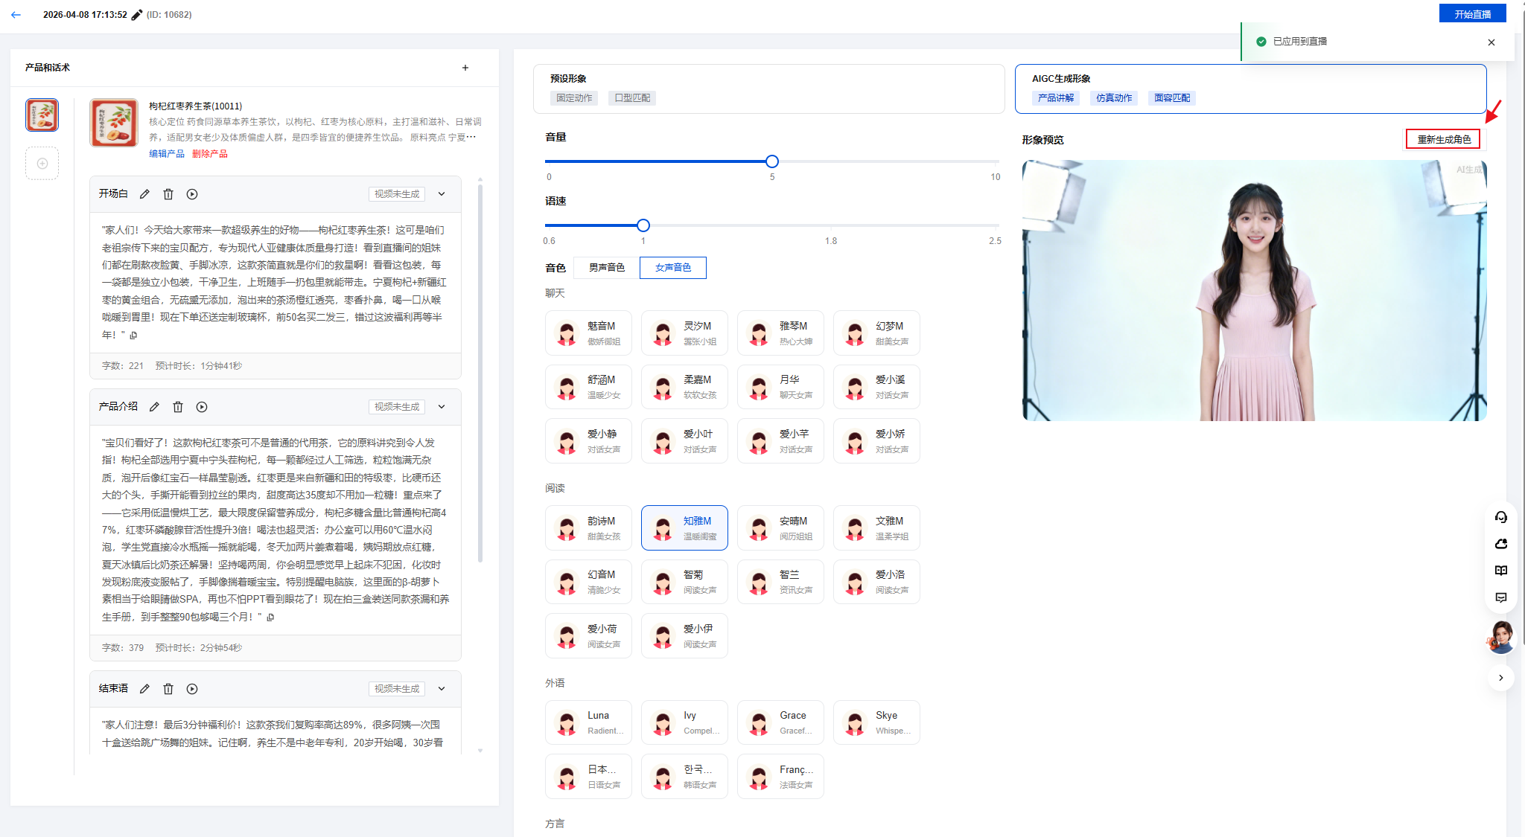Click 编辑产品 link
Screen dimensions: 1525x837
click(166, 154)
